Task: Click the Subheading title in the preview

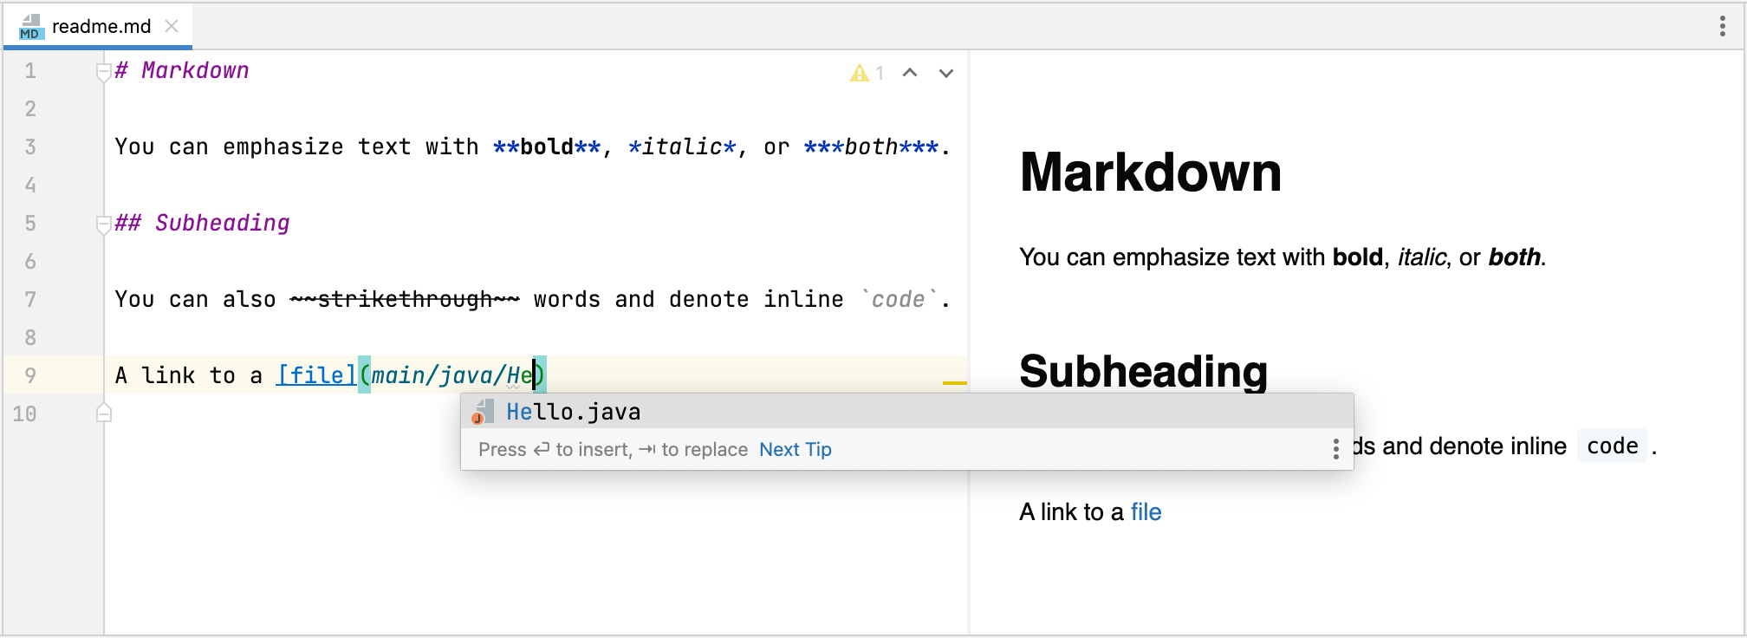Action: point(1143,371)
